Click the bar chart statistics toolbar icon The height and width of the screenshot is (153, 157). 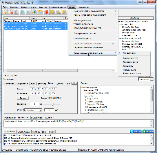(x=35, y=12)
